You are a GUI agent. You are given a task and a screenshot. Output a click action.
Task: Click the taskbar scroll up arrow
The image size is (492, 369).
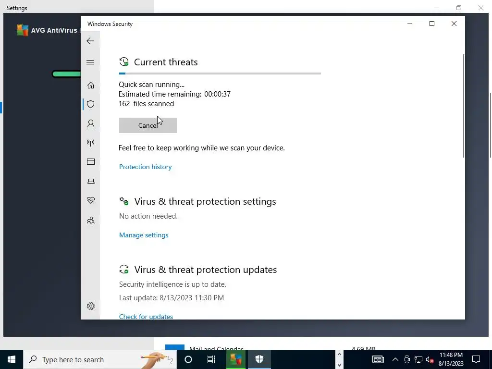tap(339, 354)
